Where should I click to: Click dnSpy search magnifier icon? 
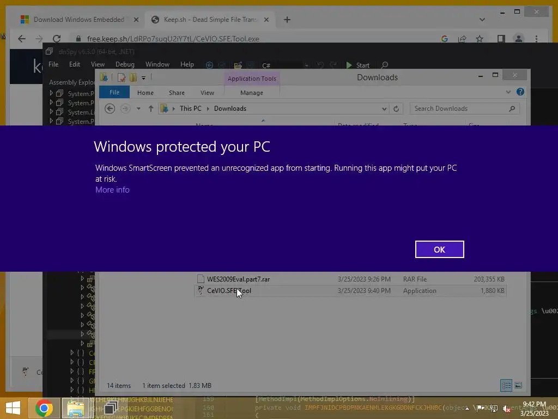tap(384, 65)
